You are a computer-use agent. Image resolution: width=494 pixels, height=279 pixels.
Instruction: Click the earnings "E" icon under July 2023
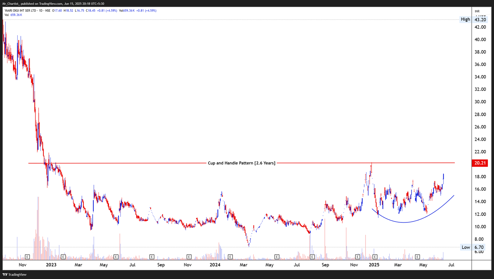click(116, 257)
